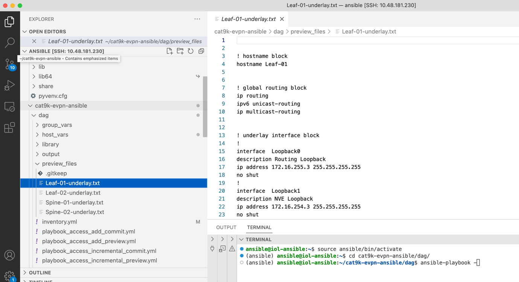The height and width of the screenshot is (282, 519).
Task: Expand the lib64 folder
Action: point(34,76)
